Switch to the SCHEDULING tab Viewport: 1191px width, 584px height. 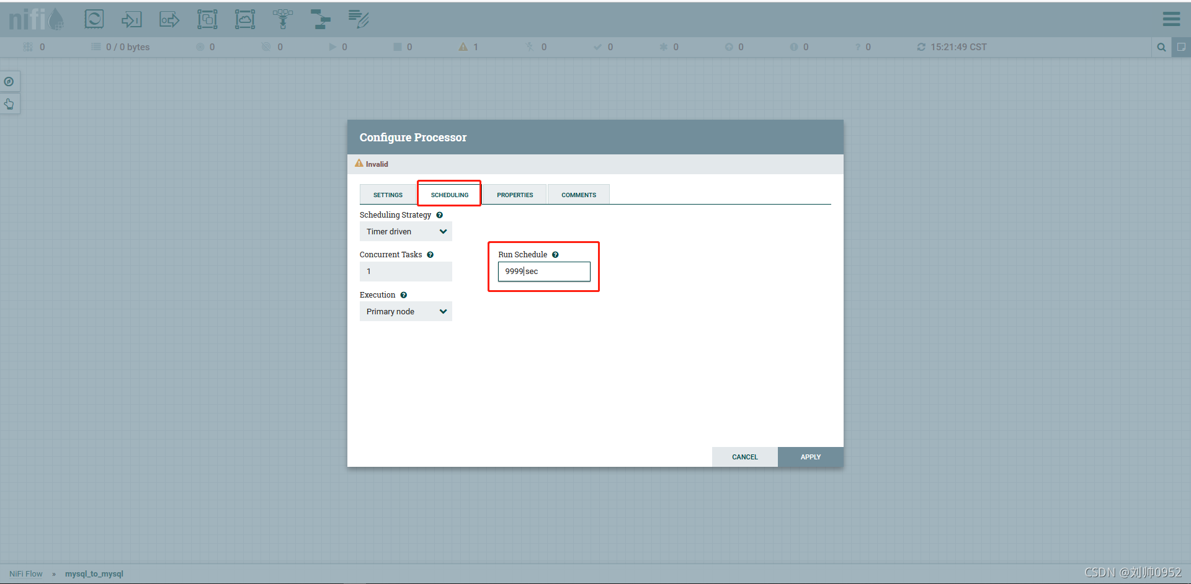(450, 195)
